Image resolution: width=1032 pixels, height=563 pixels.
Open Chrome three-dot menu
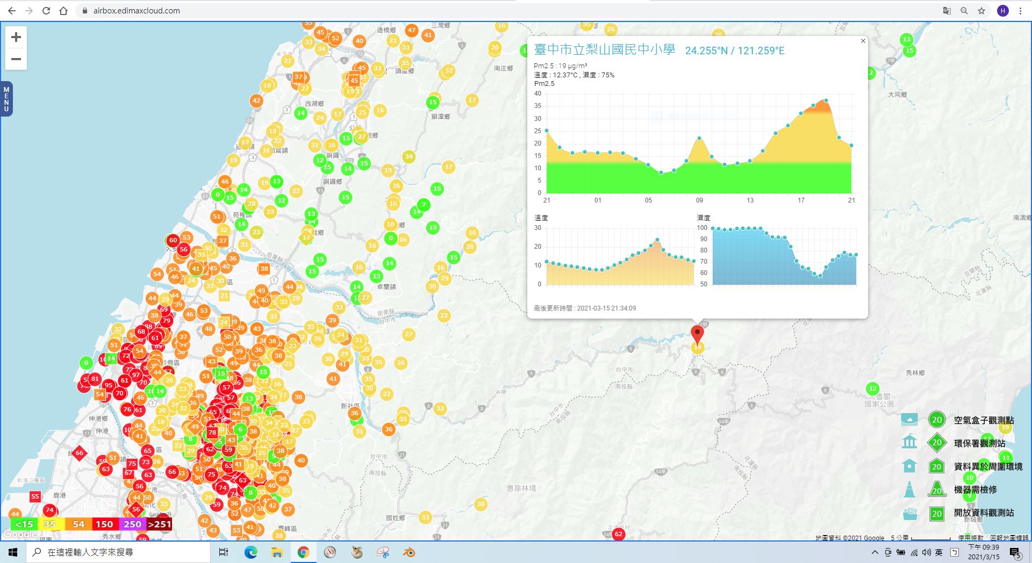coord(1020,11)
